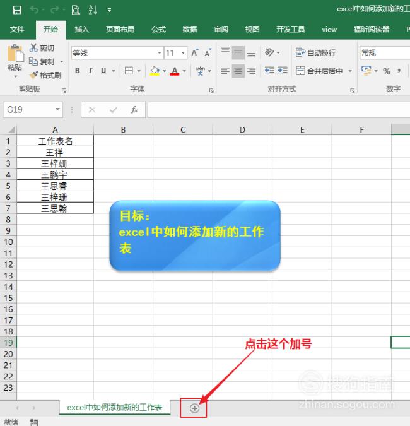Open the font size 11 dropdown
The image size is (410, 426).
[184, 53]
